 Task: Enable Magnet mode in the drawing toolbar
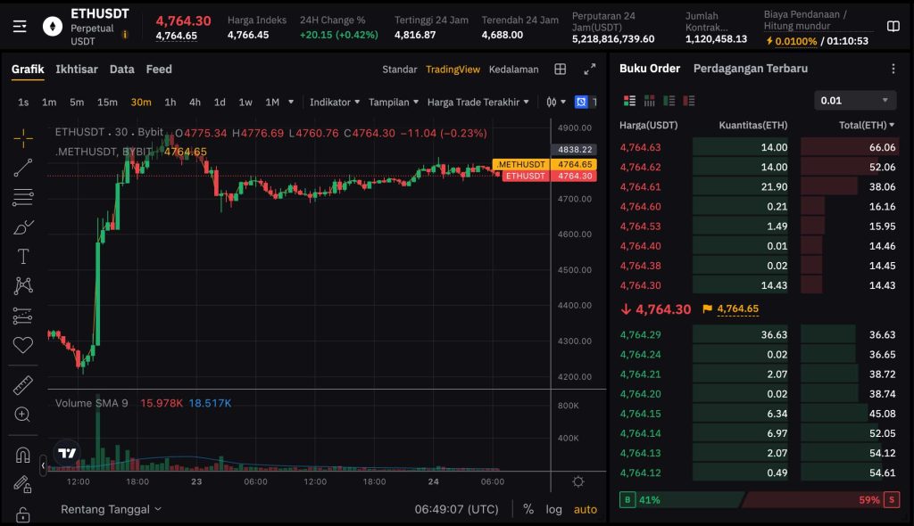coord(23,456)
